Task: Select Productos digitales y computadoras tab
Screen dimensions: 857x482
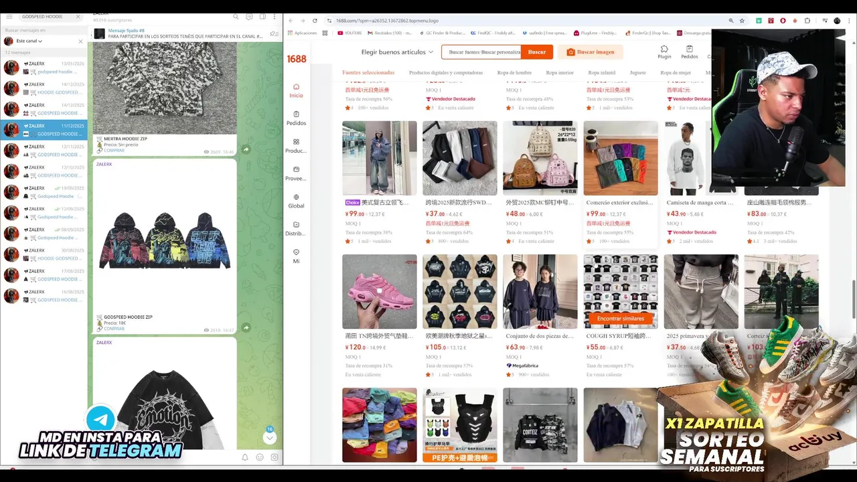Action: pyautogui.click(x=446, y=72)
